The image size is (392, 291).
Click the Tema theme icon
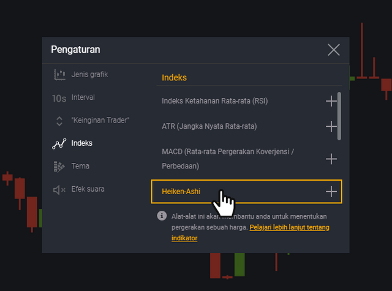tap(59, 166)
